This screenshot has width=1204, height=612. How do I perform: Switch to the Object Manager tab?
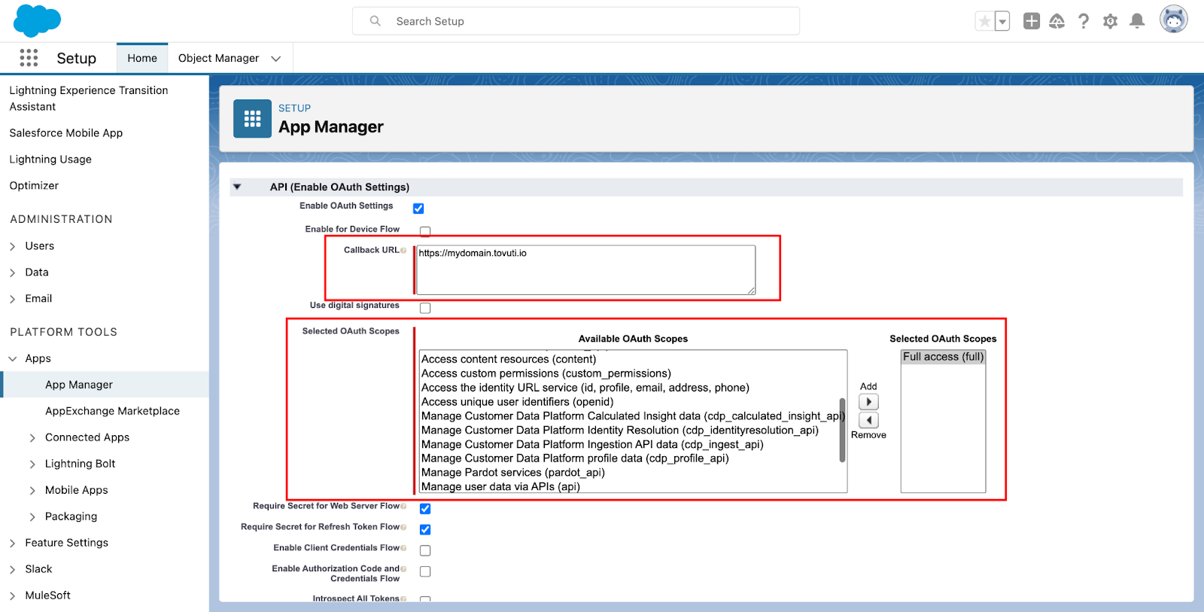tap(218, 58)
